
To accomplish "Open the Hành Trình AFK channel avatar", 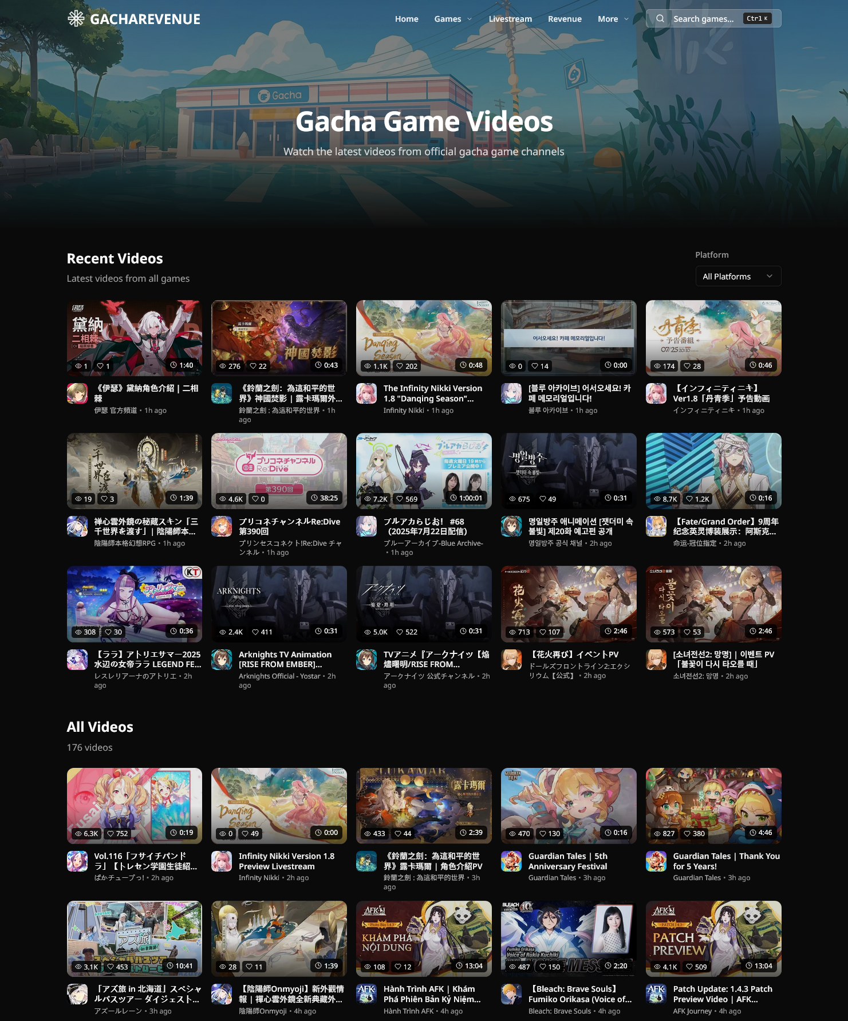I will coord(366,994).
